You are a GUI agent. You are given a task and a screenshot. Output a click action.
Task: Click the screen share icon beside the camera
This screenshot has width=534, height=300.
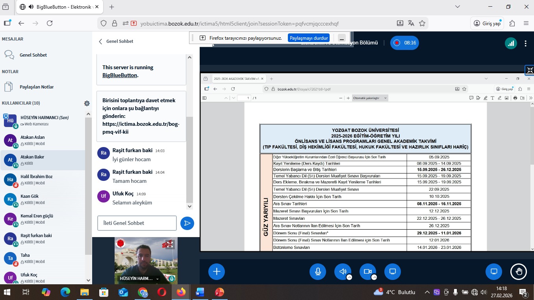coord(392,272)
